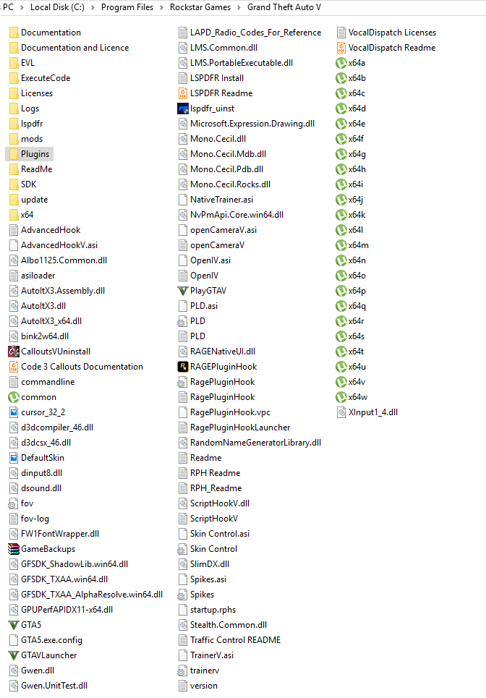The image size is (486, 698).
Task: Click the lspdfr folder icon
Action: pos(14,124)
